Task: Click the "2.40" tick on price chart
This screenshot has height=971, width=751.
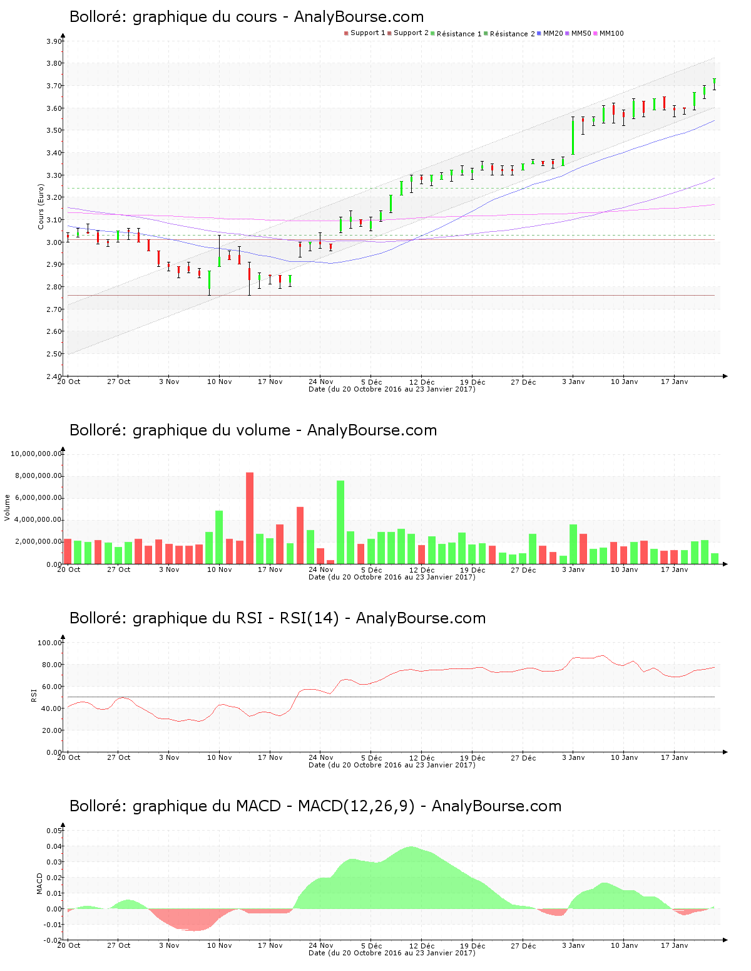Action: pyautogui.click(x=54, y=376)
